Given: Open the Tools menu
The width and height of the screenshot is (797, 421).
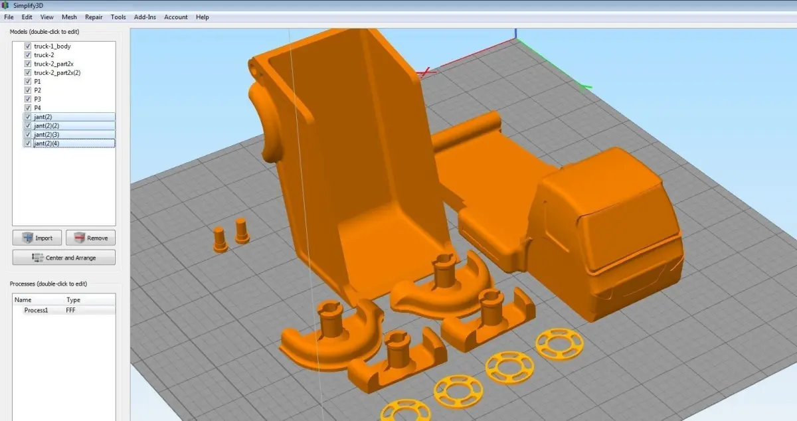Looking at the screenshot, I should coord(118,17).
